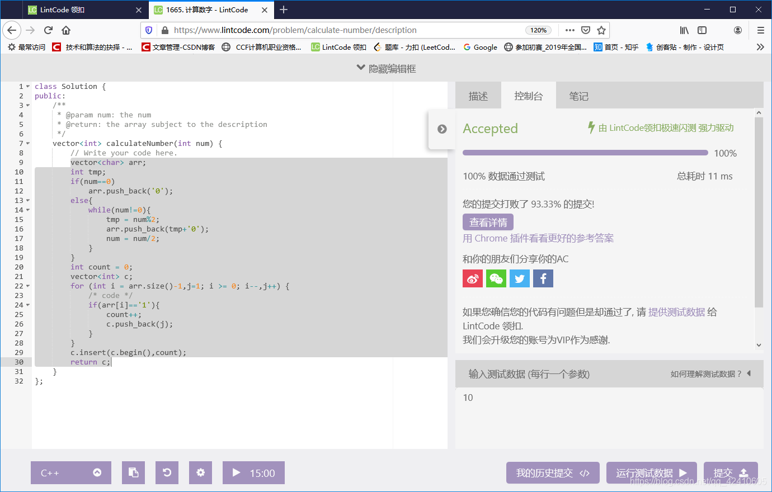772x492 pixels.
Task: Copy the code with the copy icon
Action: (133, 472)
